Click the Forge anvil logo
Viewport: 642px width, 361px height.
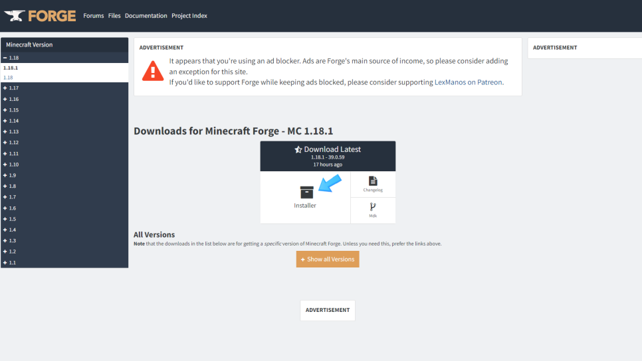point(40,15)
